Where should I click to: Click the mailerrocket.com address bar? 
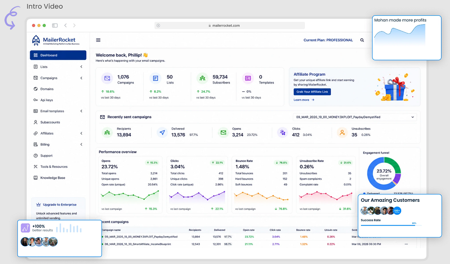pyautogui.click(x=229, y=25)
